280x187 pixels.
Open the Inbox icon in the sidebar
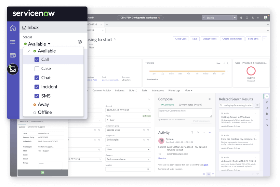coord(13,69)
